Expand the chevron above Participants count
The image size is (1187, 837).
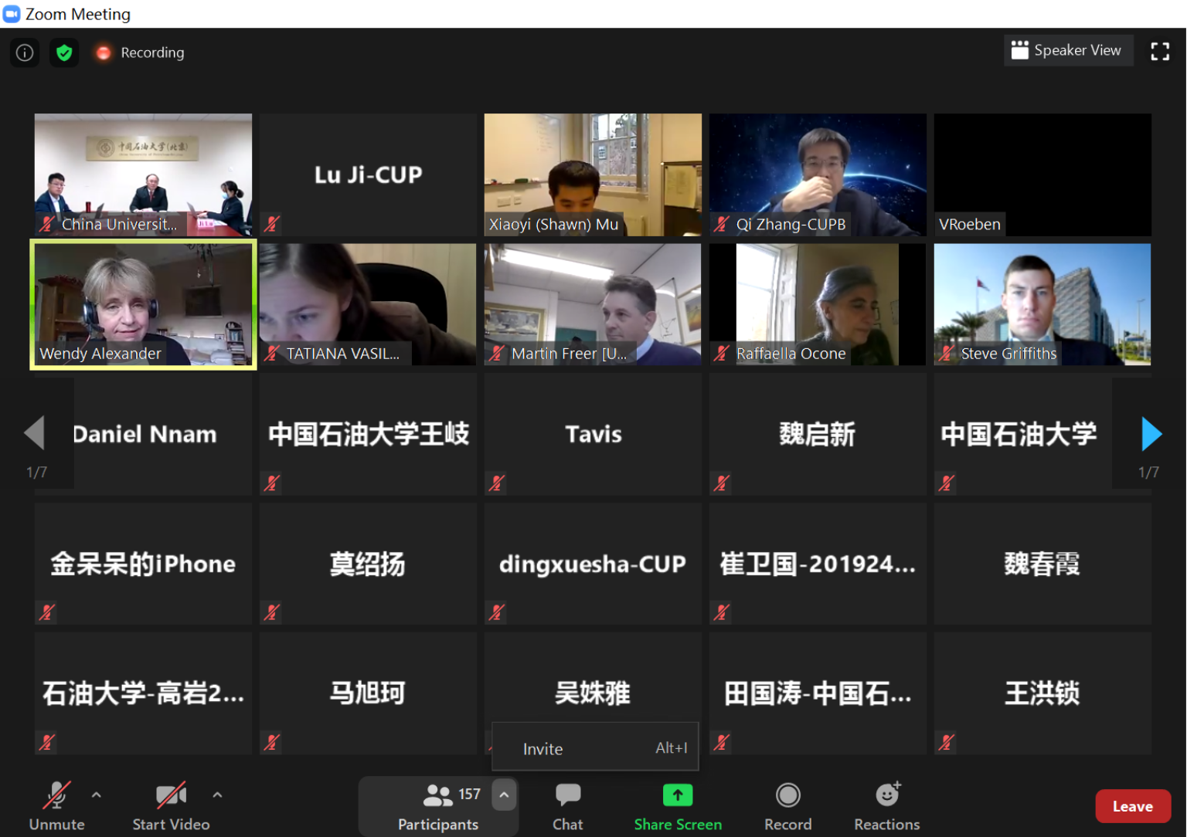504,795
